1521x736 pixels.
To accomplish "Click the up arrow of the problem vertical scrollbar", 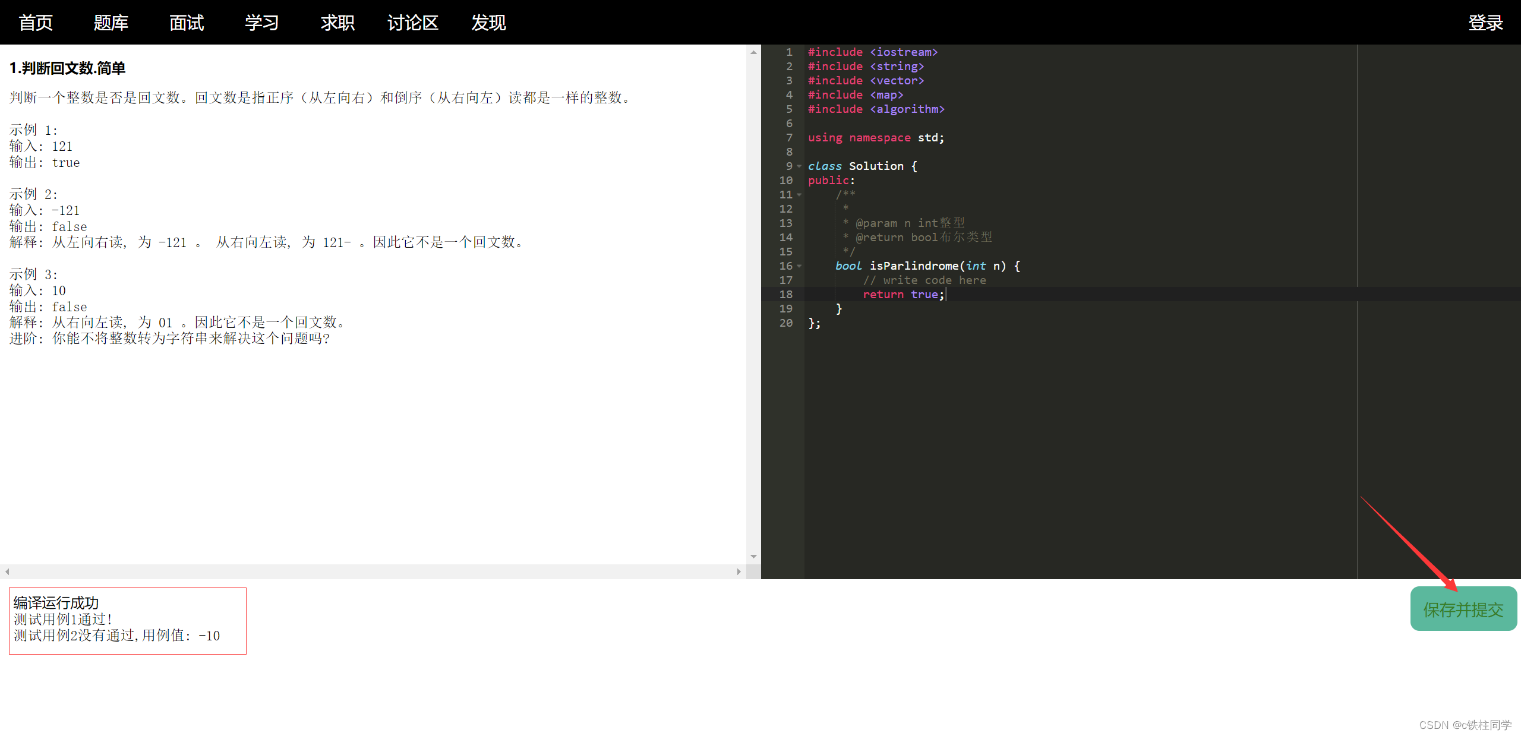I will 753,52.
